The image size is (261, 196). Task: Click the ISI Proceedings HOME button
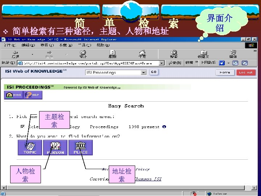14,95
